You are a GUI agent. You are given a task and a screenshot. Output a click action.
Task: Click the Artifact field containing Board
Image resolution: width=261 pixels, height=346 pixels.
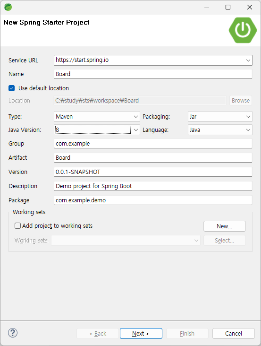pos(153,158)
